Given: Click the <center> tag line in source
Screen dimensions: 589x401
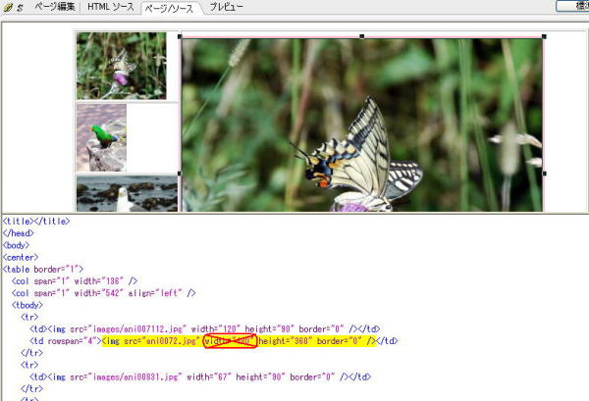Looking at the screenshot, I should pyautogui.click(x=21, y=257).
